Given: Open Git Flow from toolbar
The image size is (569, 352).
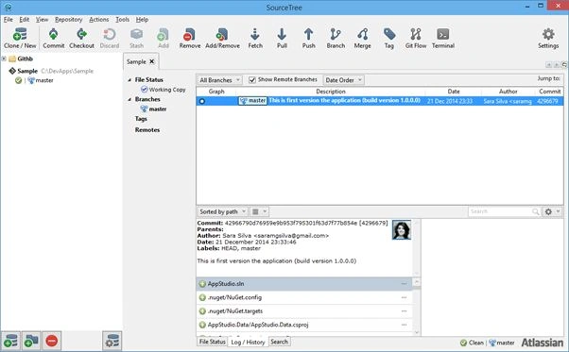Looking at the screenshot, I should [x=416, y=38].
